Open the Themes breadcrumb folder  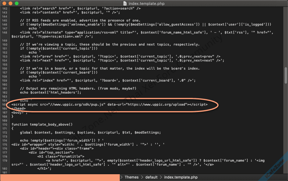[131, 177]
